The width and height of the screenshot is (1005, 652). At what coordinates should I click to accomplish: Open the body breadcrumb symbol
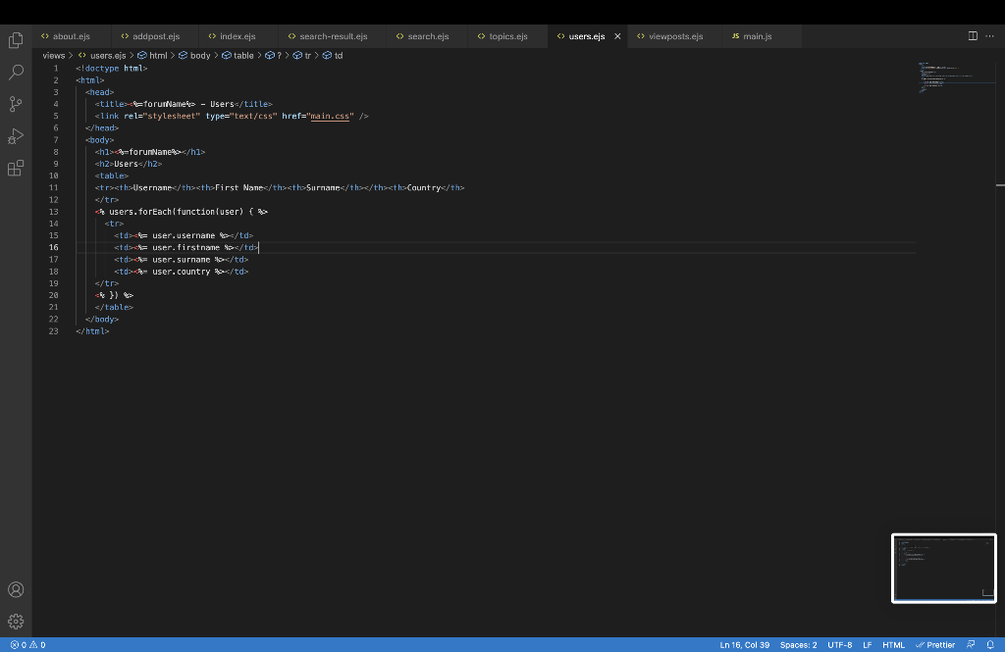point(194,56)
